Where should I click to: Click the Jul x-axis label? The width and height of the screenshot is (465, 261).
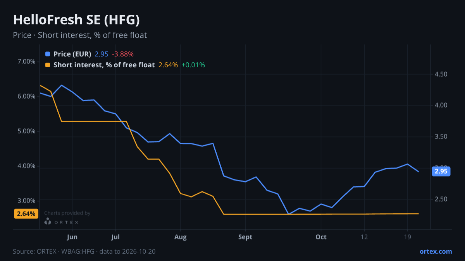pos(115,237)
